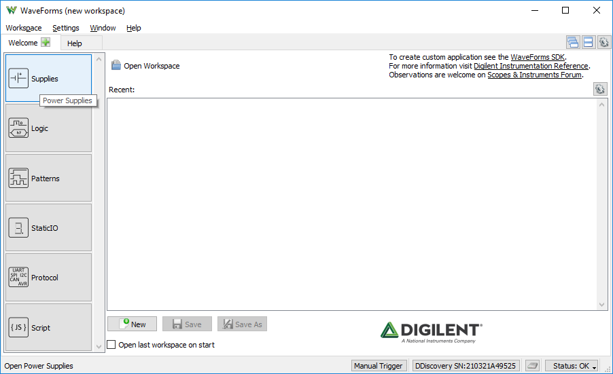This screenshot has width=613, height=374.
Task: Open options gear in top-right toolbar
Action: (603, 42)
